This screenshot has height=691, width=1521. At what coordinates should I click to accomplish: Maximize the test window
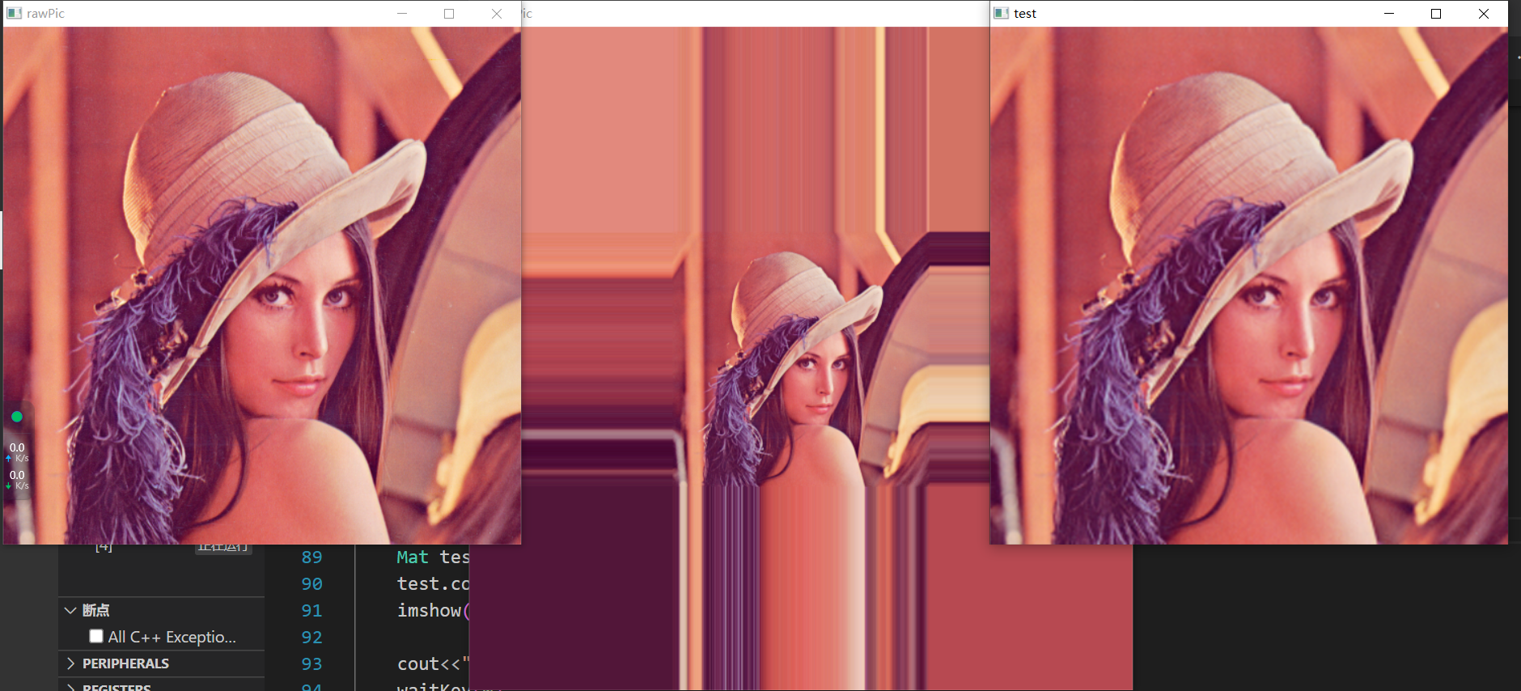(x=1436, y=14)
